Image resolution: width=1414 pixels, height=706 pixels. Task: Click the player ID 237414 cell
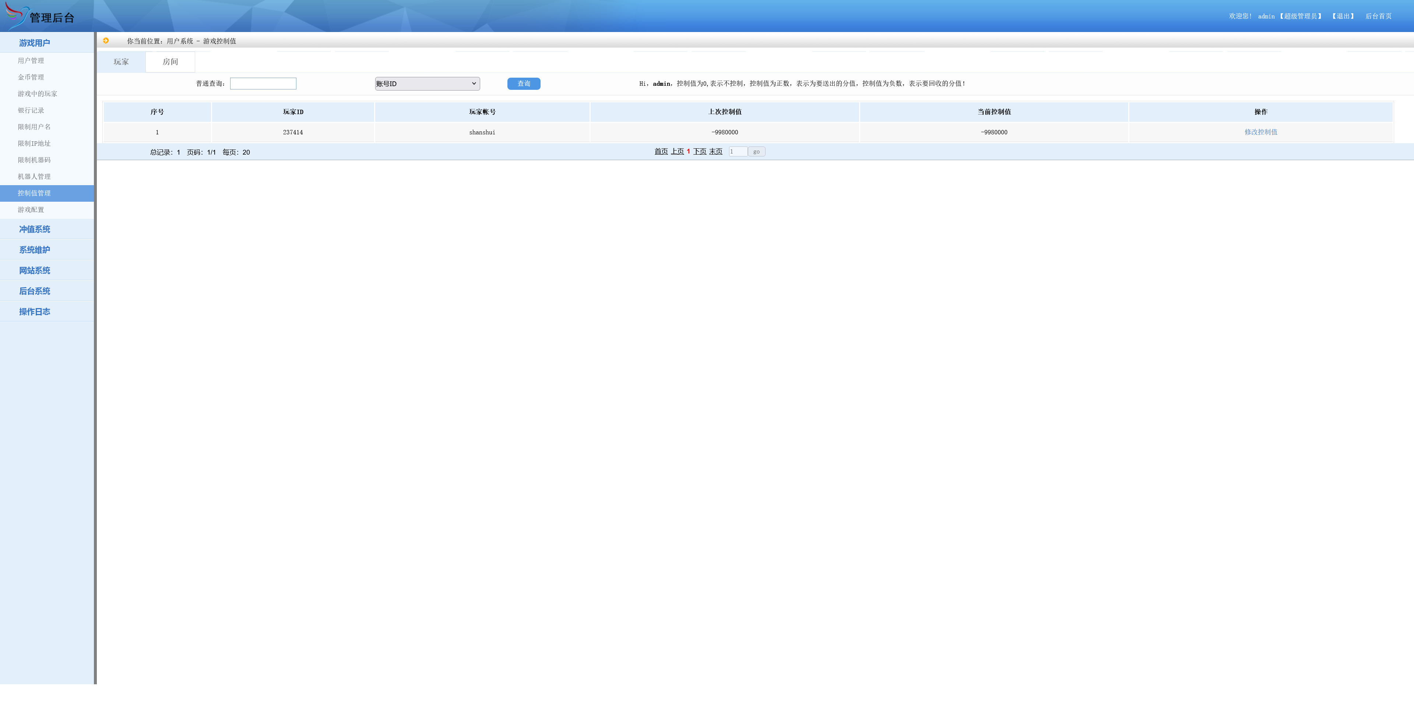[293, 132]
